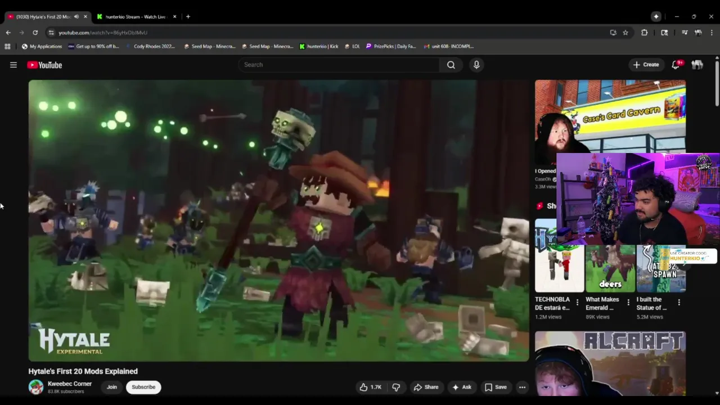Close the hunterkio Stream tab
720x405 pixels.
tap(174, 16)
